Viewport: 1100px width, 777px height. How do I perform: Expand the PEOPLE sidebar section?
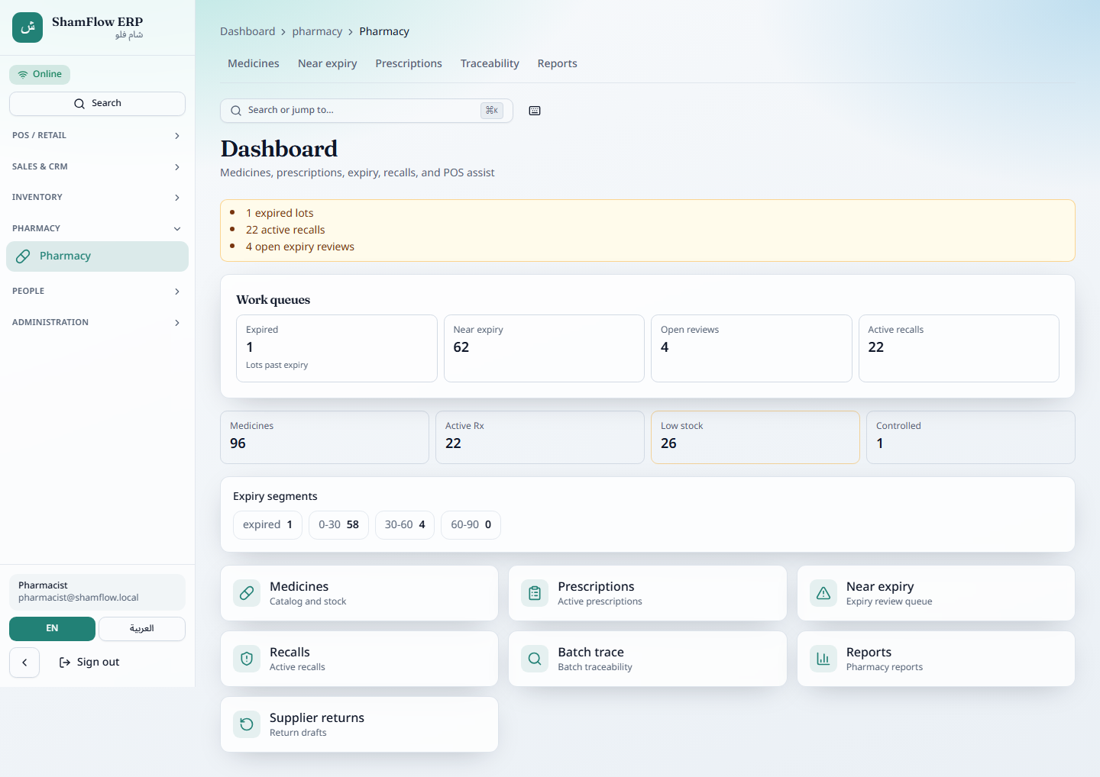click(97, 292)
